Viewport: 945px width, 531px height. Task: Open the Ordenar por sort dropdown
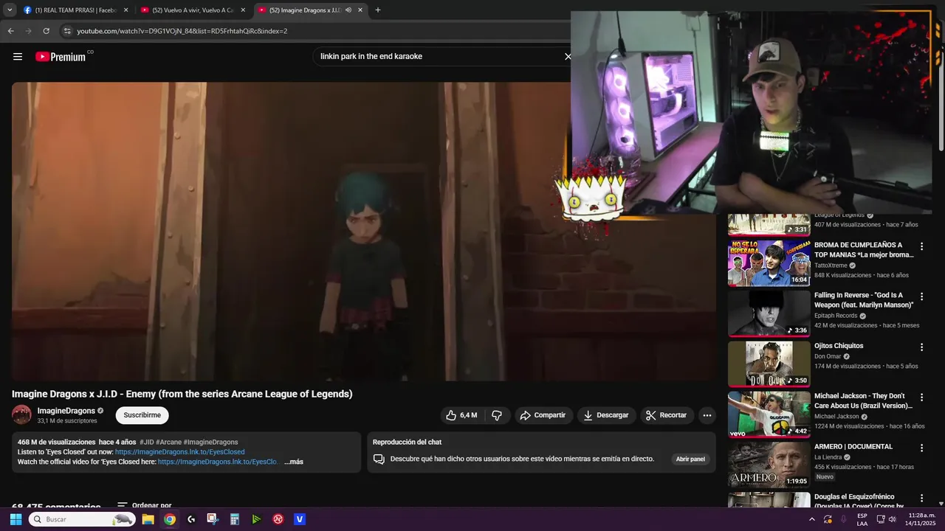coord(144,506)
